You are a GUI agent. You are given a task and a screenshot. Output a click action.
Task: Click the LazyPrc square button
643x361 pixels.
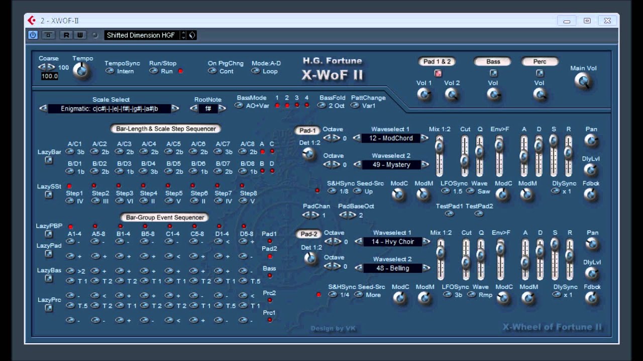click(49, 308)
